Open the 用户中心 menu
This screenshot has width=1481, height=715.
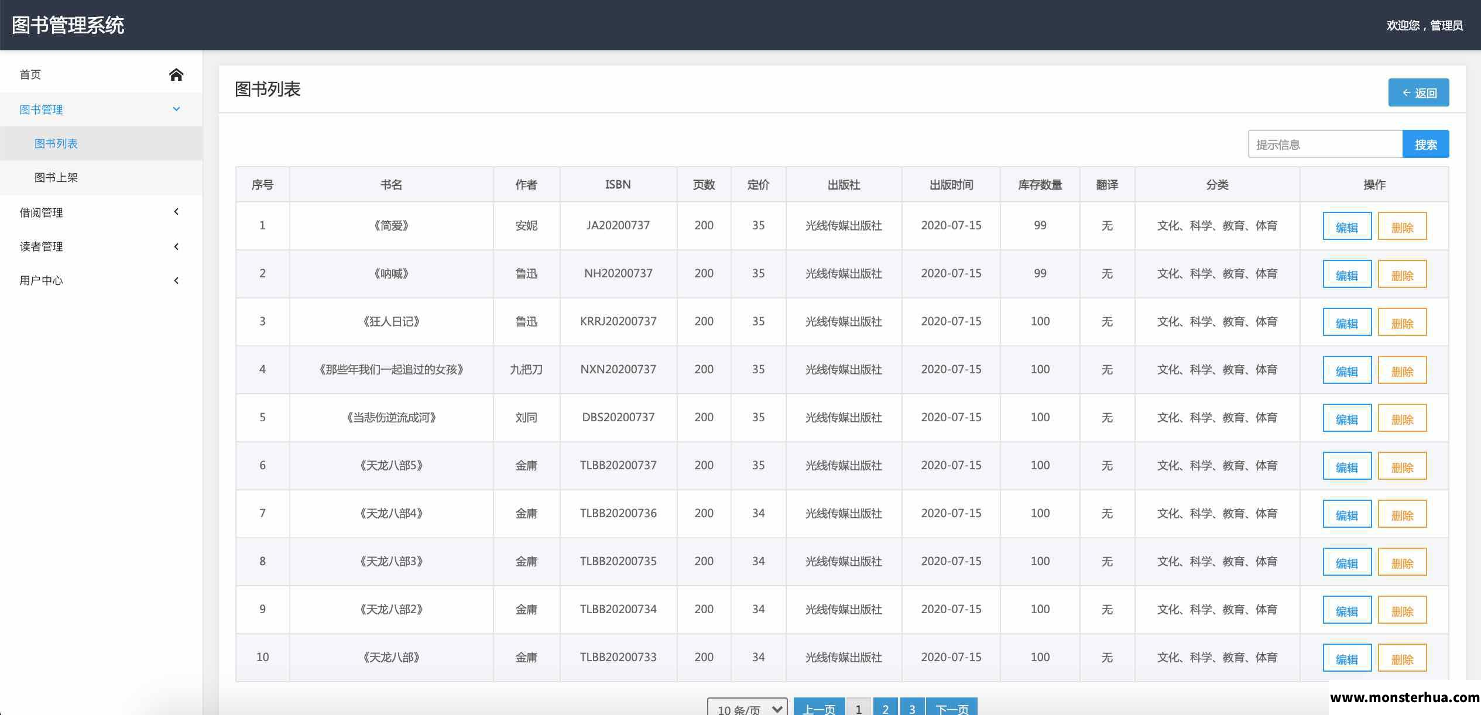point(101,280)
